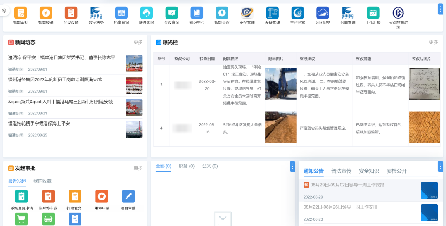This screenshot has height=226, width=446.
Task: Open the 设备管理 crane icon
Action: click(x=272, y=13)
